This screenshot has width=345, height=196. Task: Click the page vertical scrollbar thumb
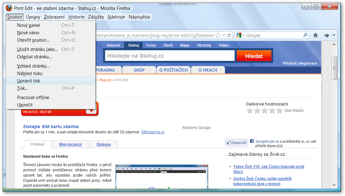pyautogui.click(x=334, y=68)
